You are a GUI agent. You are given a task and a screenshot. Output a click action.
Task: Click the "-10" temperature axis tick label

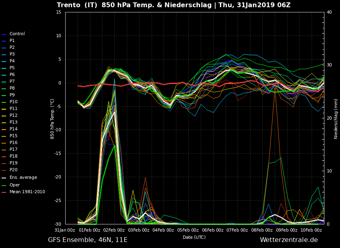pyautogui.click(x=58, y=130)
